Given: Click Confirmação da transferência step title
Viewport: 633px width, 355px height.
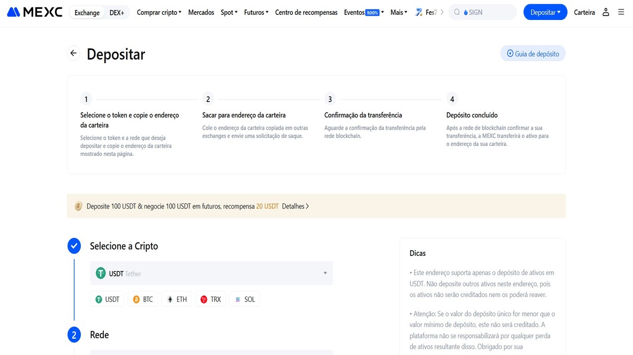Looking at the screenshot, I should tap(363, 115).
